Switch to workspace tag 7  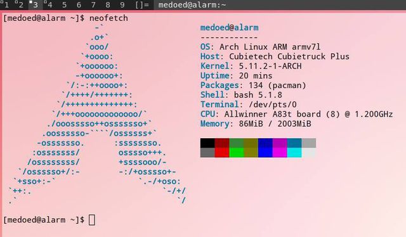click(x=93, y=5)
